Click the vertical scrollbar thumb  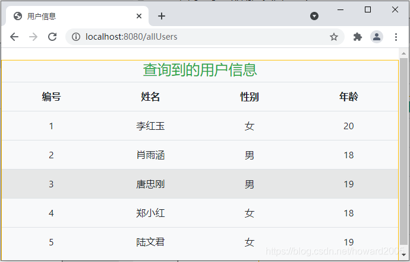click(403, 151)
